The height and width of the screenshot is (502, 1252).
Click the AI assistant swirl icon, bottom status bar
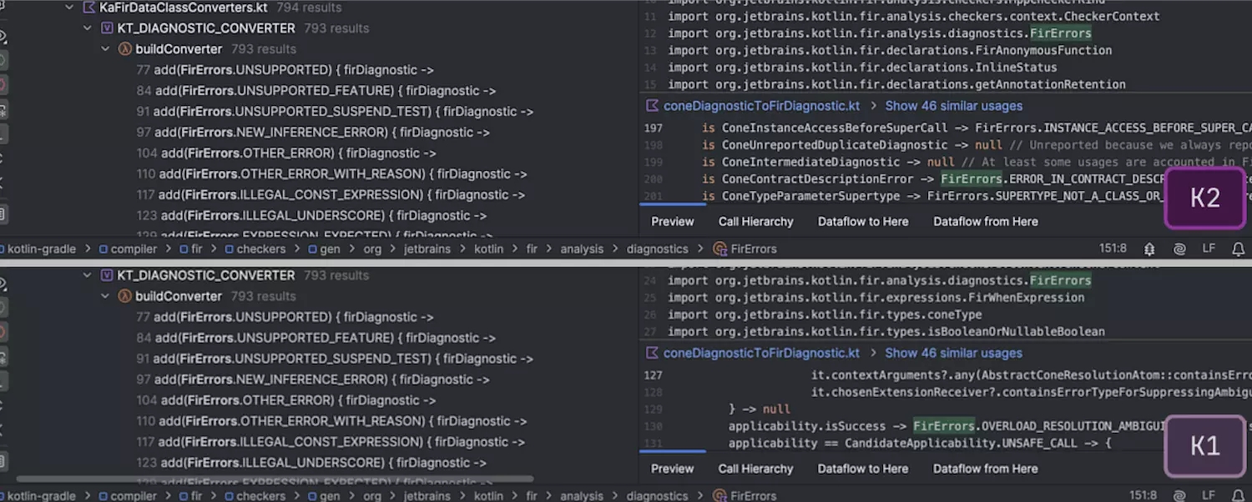pos(1179,496)
